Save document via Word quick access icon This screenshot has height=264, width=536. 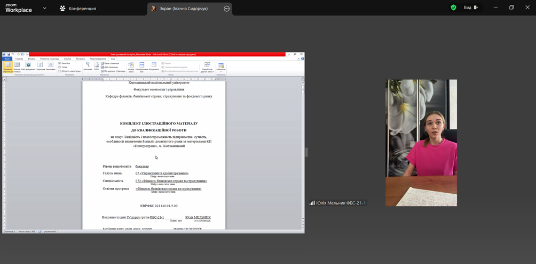pos(9,54)
